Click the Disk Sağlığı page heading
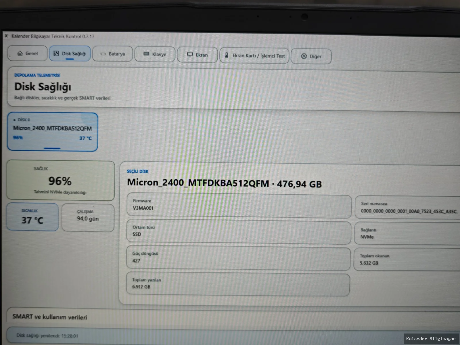The image size is (460, 345). 43,87
